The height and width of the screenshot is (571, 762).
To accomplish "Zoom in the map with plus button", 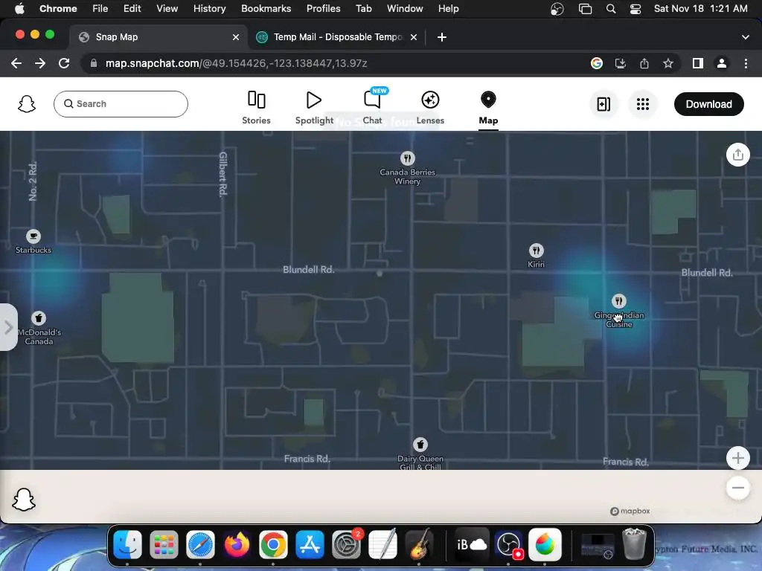I will tap(737, 458).
